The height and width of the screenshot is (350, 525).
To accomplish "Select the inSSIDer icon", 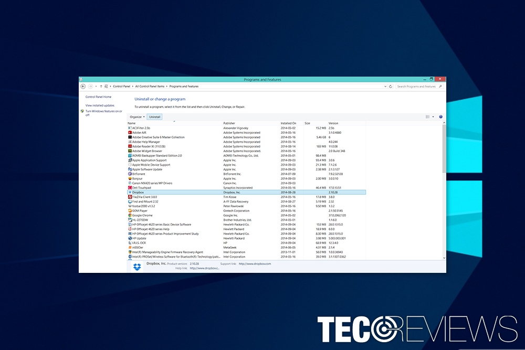I will (x=130, y=248).
